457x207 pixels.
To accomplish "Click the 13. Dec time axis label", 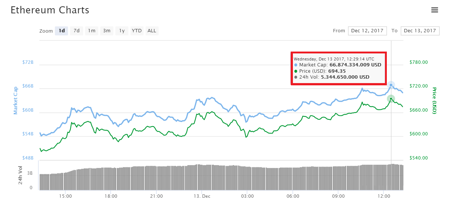I will pos(202,196).
